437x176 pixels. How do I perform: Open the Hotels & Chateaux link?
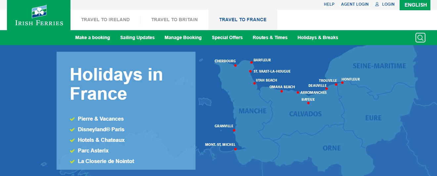tap(101, 140)
